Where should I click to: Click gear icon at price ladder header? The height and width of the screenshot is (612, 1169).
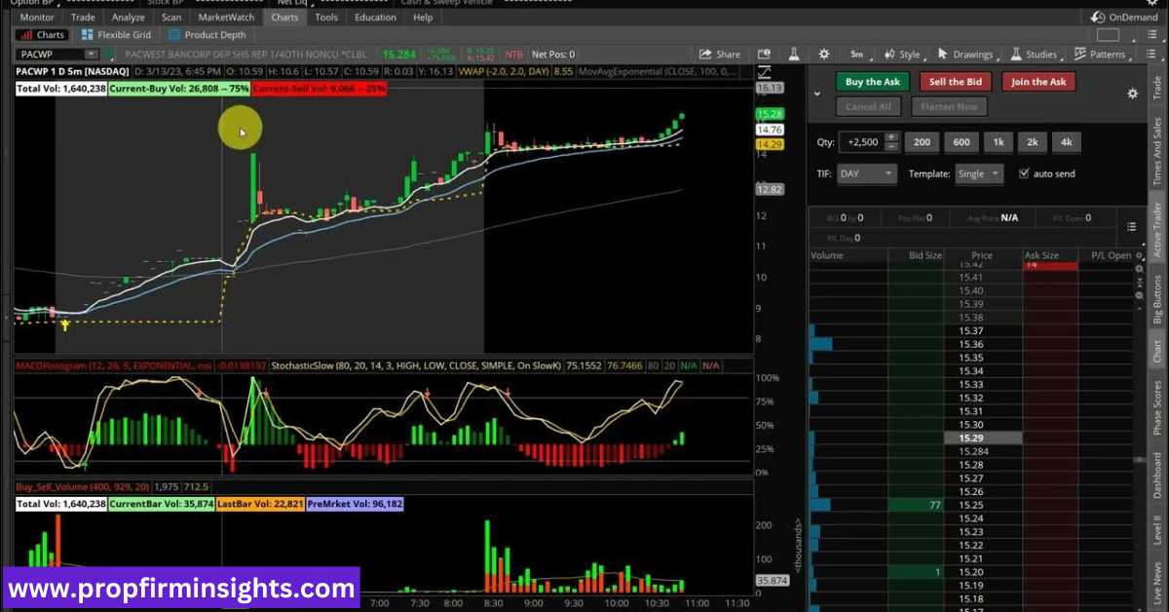point(1139,255)
